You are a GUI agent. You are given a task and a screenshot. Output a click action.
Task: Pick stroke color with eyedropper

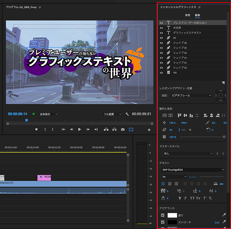pos(224,222)
